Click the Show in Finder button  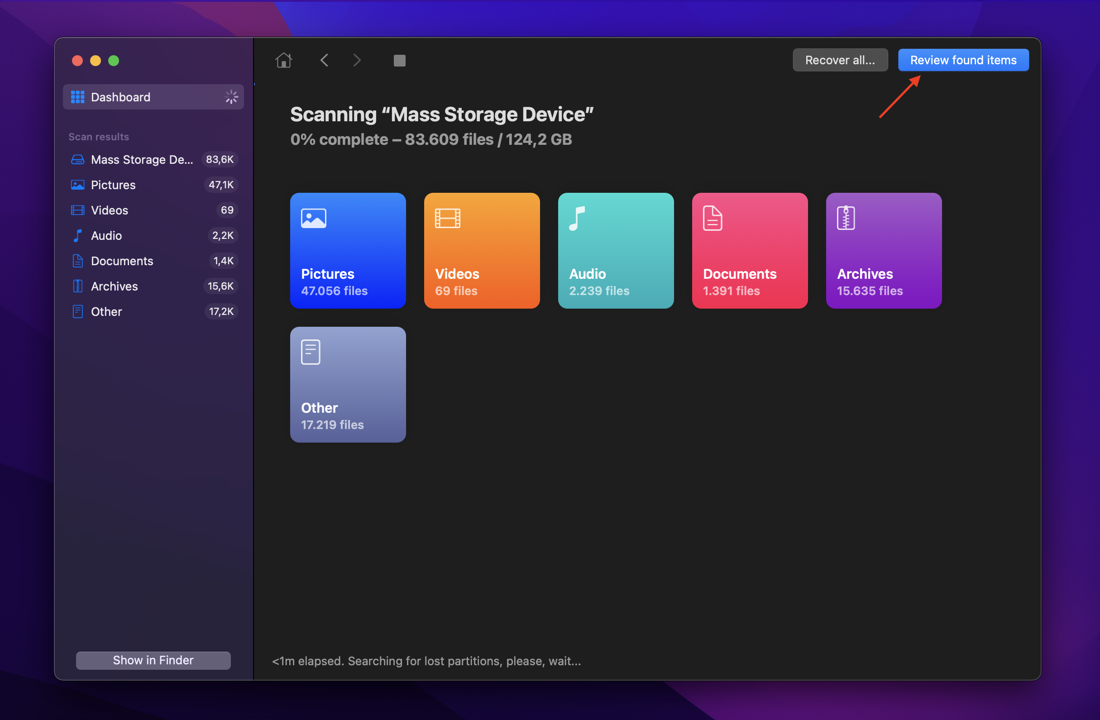pos(153,660)
